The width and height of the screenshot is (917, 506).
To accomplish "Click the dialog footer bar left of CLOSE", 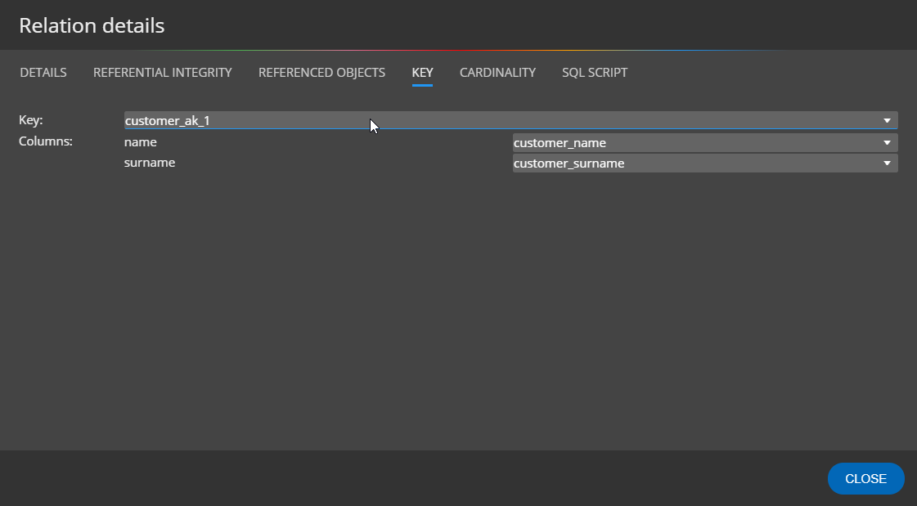I will [x=409, y=478].
